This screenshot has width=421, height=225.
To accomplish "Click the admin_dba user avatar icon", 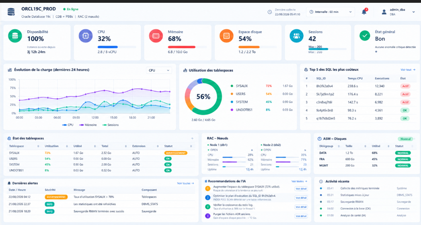I will (x=384, y=12).
